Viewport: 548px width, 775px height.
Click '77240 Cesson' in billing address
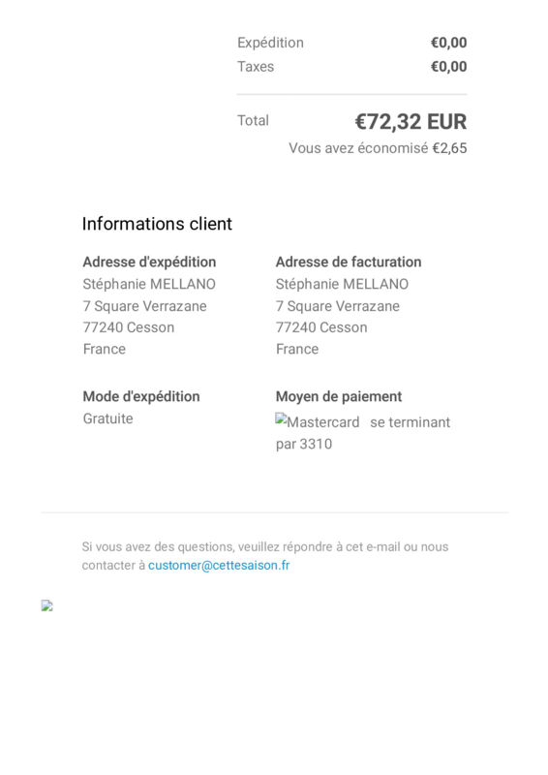point(321,327)
